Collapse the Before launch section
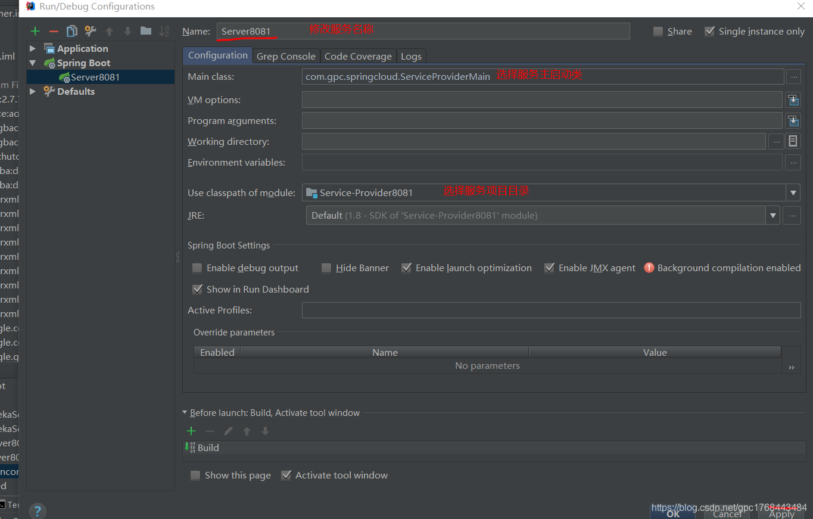This screenshot has width=813, height=519. (x=185, y=412)
